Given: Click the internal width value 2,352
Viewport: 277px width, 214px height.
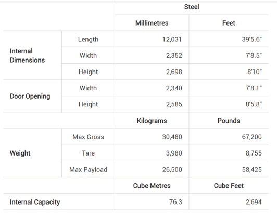Looking at the screenshot, I should pyautogui.click(x=174, y=56).
